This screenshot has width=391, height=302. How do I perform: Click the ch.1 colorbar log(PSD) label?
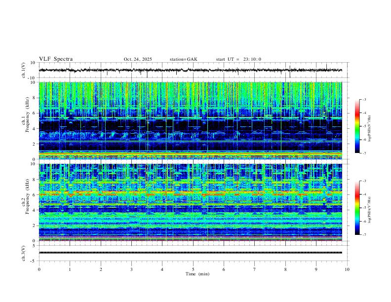(370, 129)
